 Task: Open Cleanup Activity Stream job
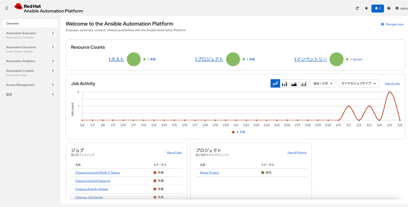coord(92,189)
